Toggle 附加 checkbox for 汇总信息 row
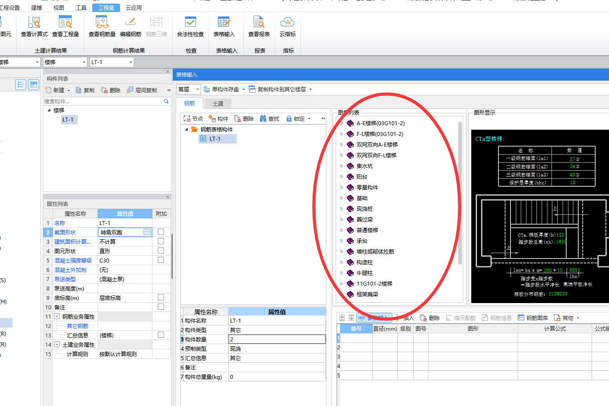The height and width of the screenshot is (406, 609). click(x=161, y=335)
